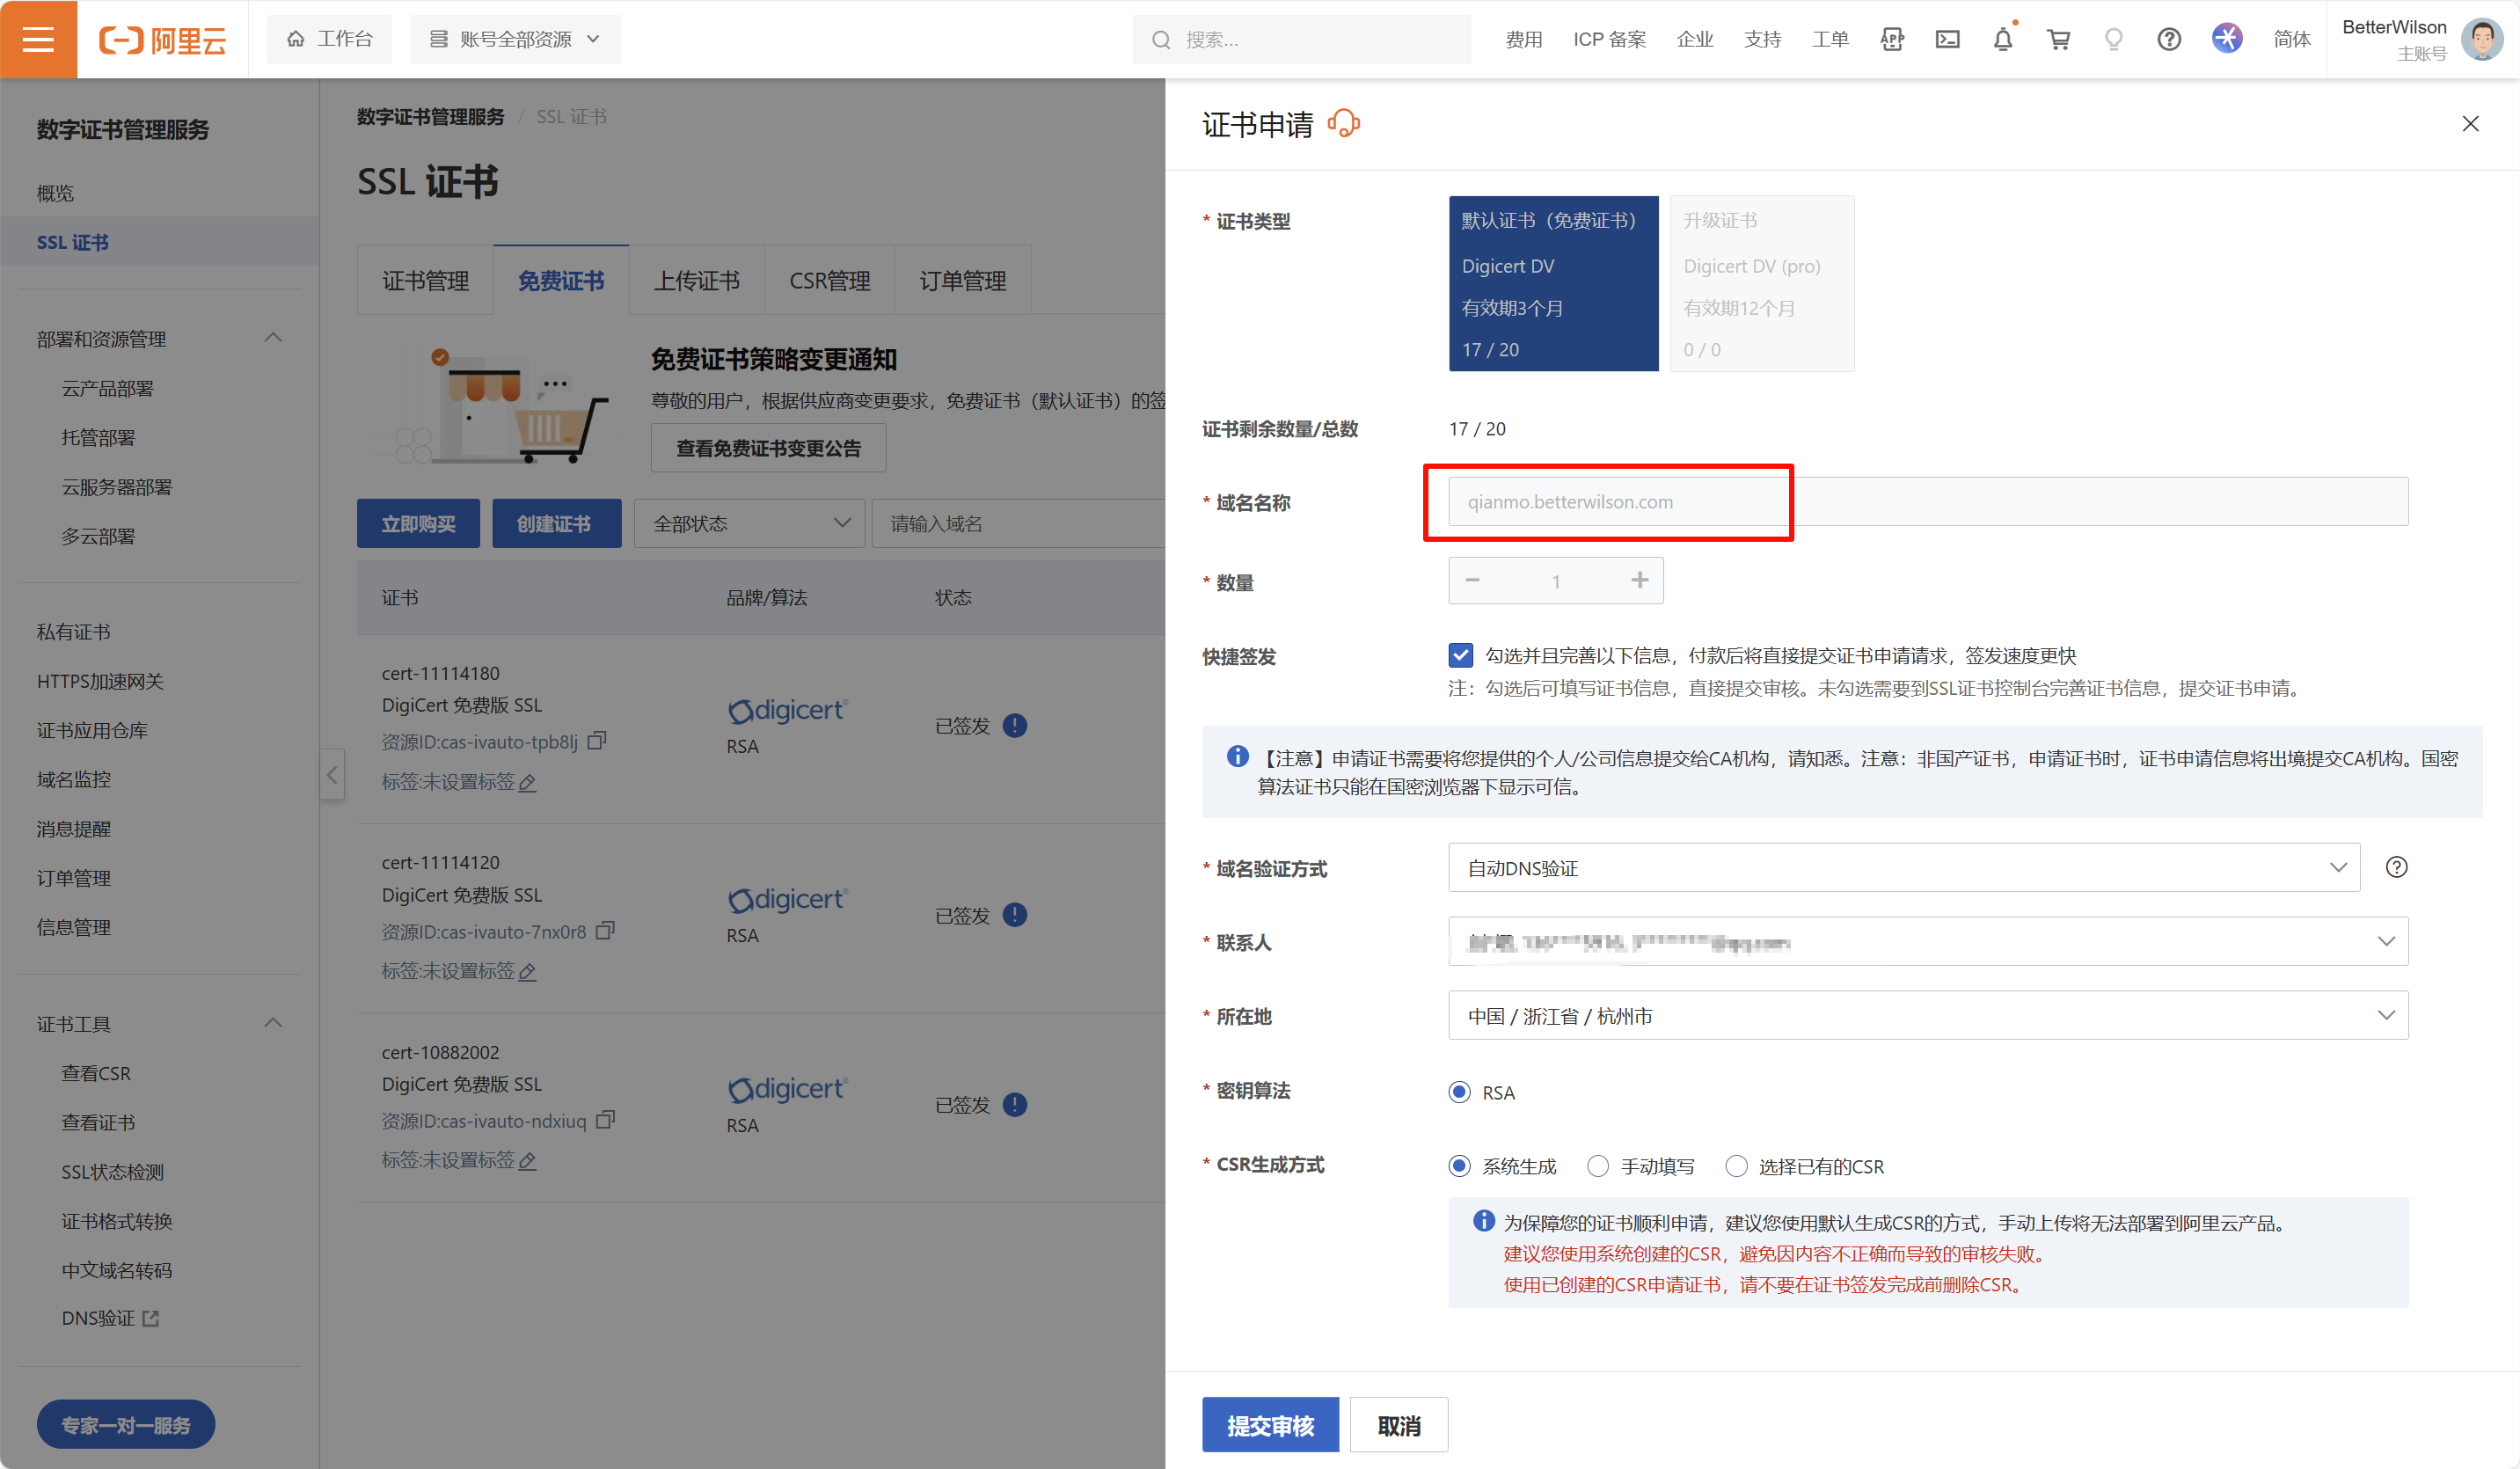Open the shopping cart icon

tap(2058, 40)
